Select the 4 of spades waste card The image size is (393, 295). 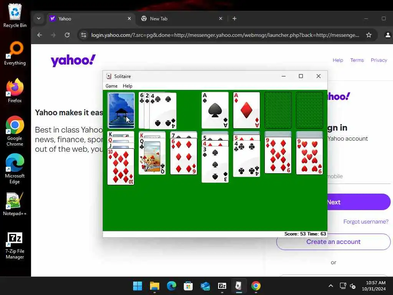click(163, 111)
